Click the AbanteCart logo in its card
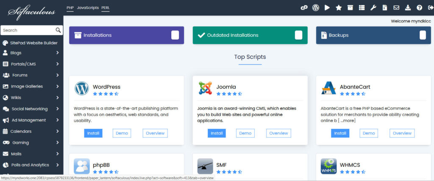This screenshot has width=434, height=181. click(328, 88)
